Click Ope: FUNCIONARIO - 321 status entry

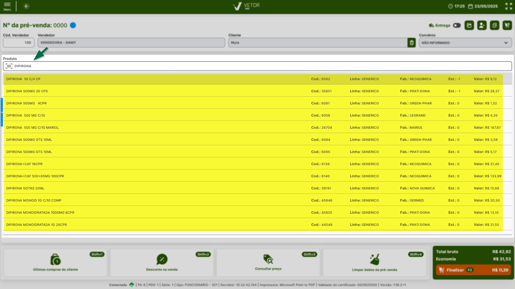(x=197, y=285)
